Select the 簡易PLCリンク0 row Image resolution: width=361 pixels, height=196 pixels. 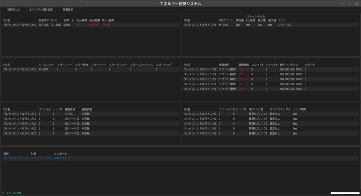(x=270, y=114)
